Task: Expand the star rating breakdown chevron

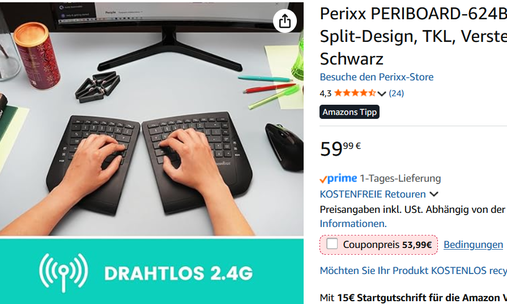Action: pos(382,93)
